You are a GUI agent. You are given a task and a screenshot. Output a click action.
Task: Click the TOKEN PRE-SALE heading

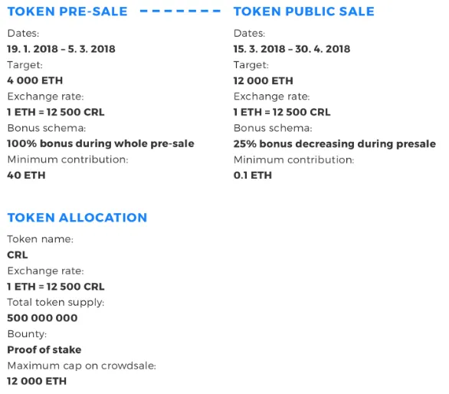[67, 11]
